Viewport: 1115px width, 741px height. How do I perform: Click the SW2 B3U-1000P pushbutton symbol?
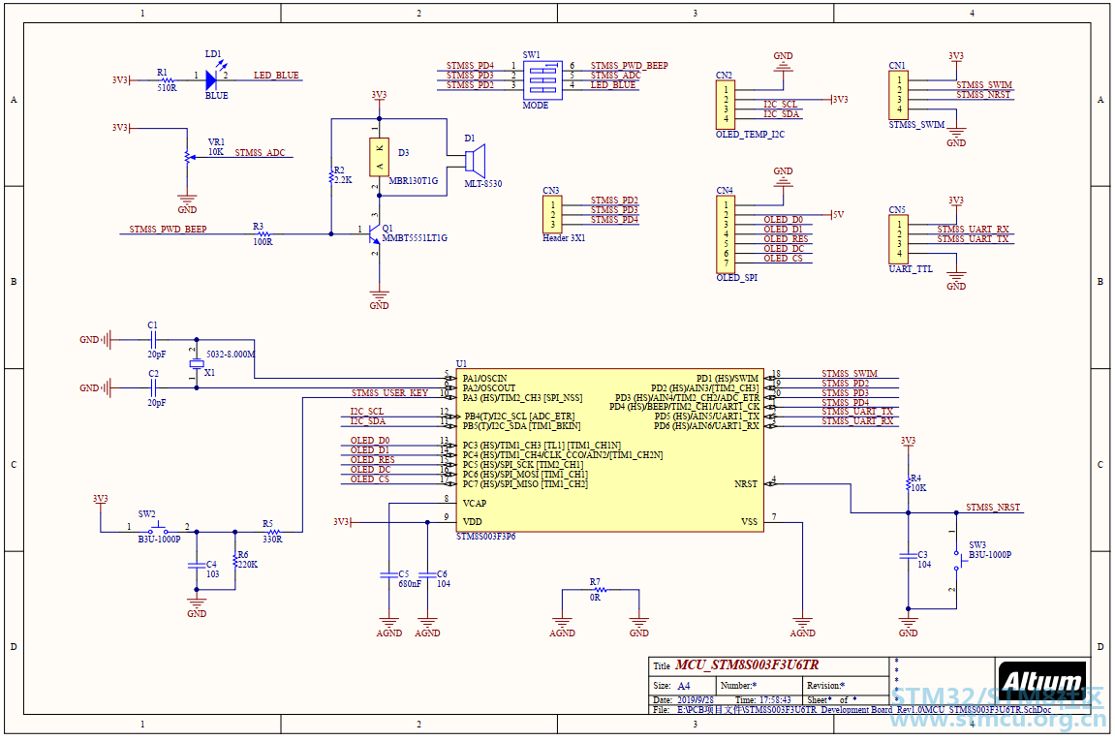[158, 530]
